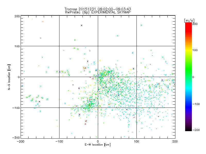The width and height of the screenshot is (206, 154).
Task: Click the x-axis tick label '100'
Action: click(136, 141)
